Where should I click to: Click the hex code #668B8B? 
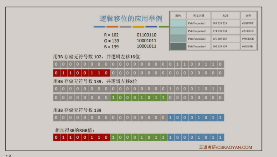point(247,46)
